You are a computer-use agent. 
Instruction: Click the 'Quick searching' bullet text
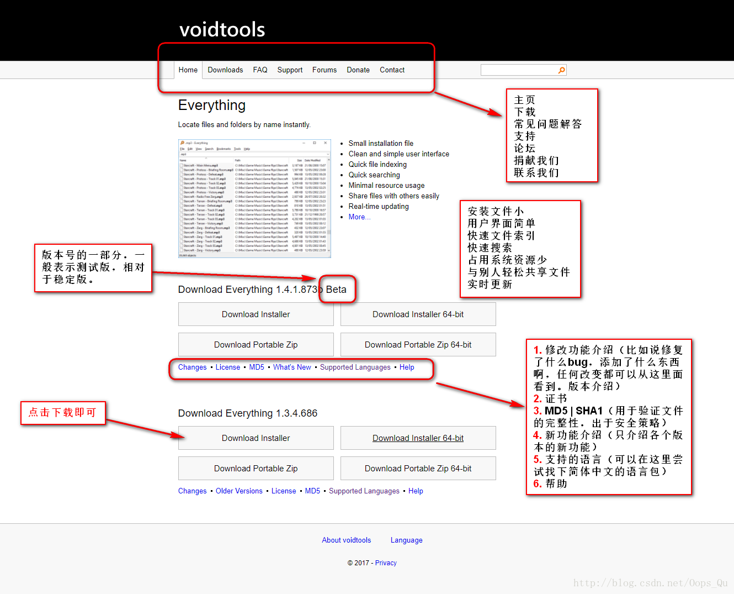click(x=374, y=175)
